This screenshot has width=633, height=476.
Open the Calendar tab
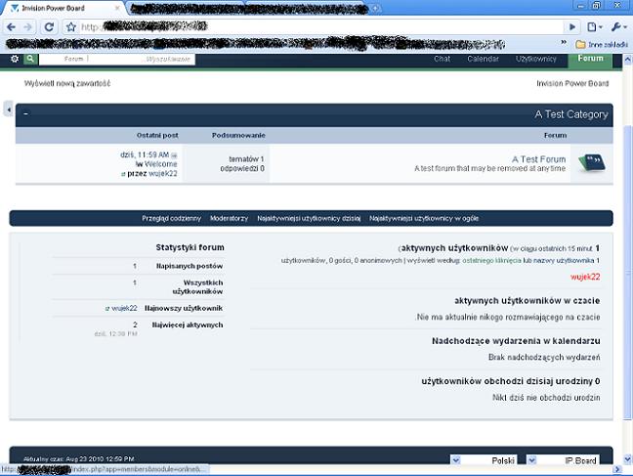coord(483,59)
